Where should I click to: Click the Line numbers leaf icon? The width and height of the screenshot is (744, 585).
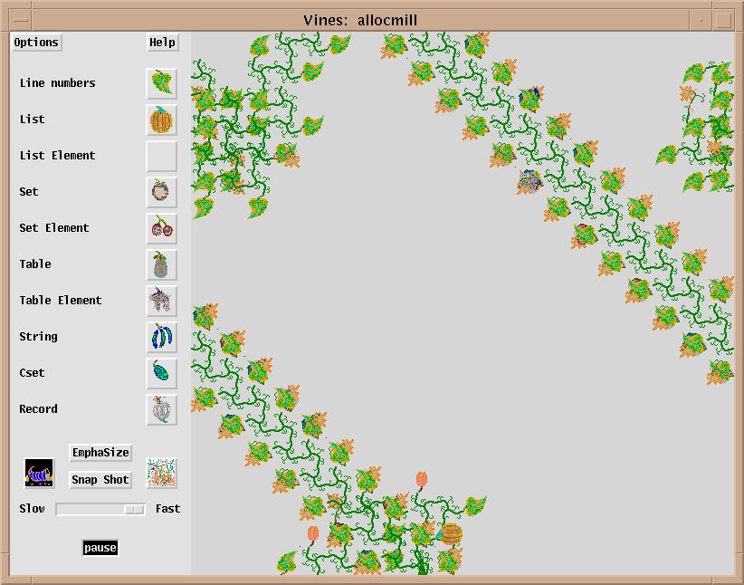click(x=162, y=83)
